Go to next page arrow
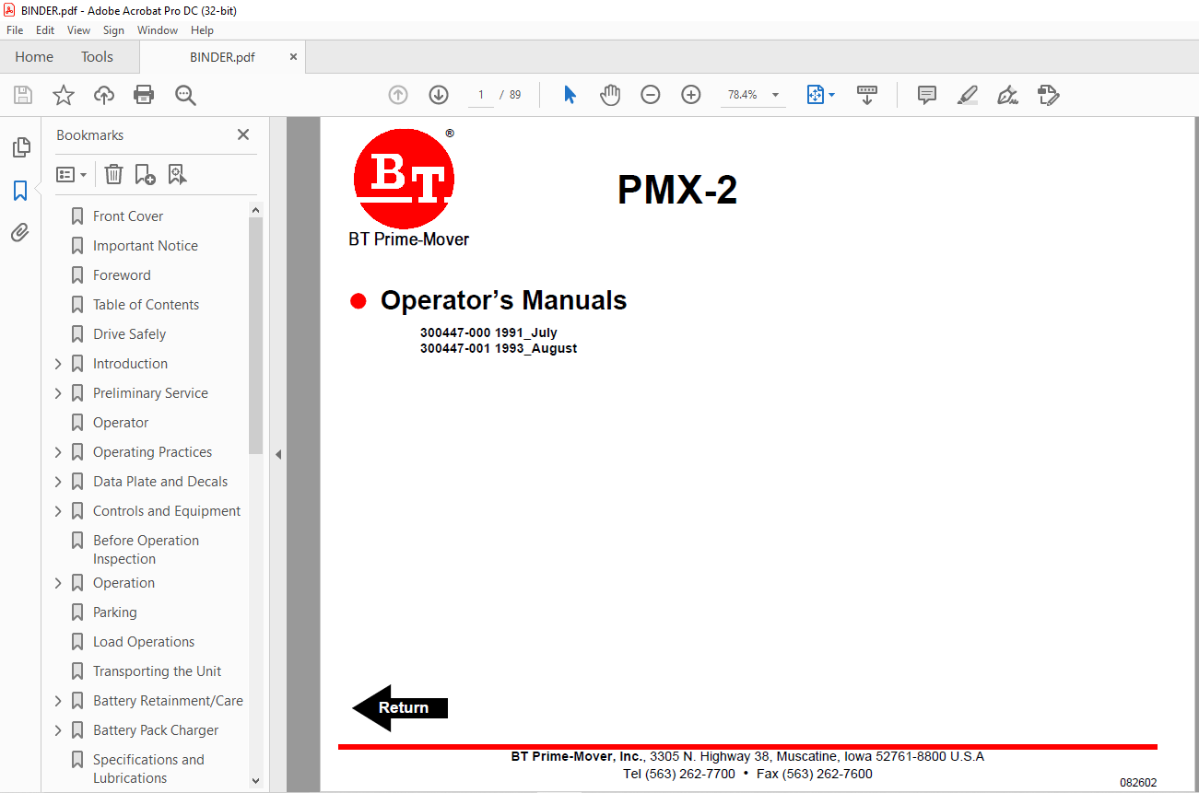Viewport: 1199px width, 793px height. [x=439, y=95]
